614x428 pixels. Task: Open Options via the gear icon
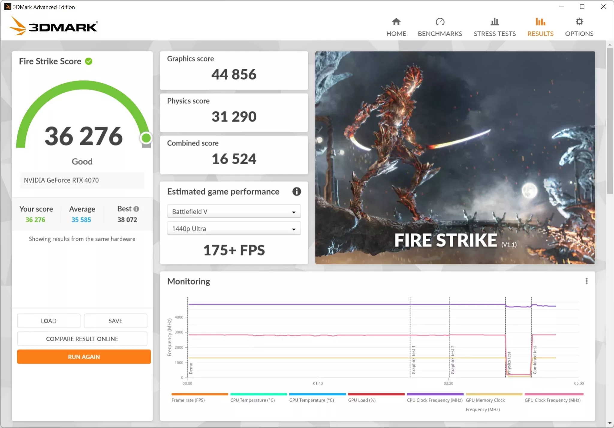579,21
